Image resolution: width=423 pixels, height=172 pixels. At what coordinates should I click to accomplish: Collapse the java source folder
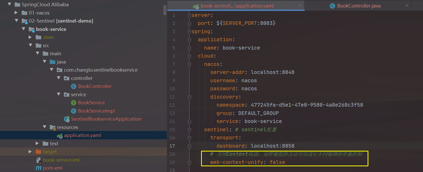pos(45,61)
